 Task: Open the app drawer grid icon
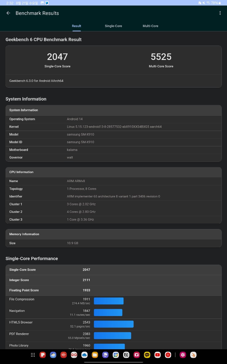tap(33, 355)
